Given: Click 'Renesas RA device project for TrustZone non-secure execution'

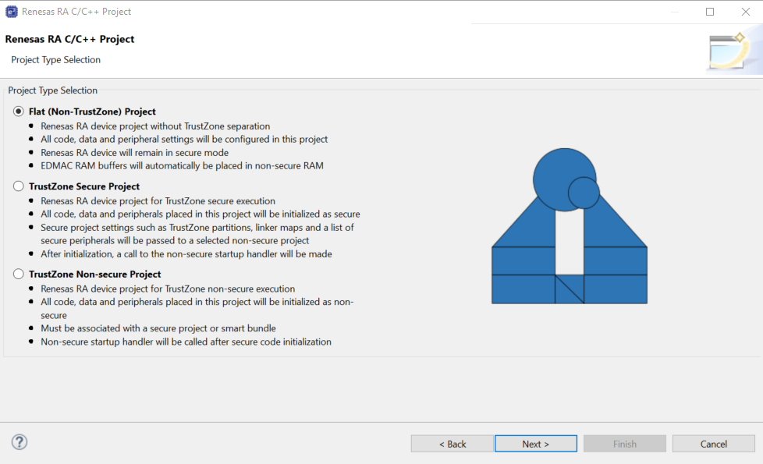Looking at the screenshot, I should point(168,289).
